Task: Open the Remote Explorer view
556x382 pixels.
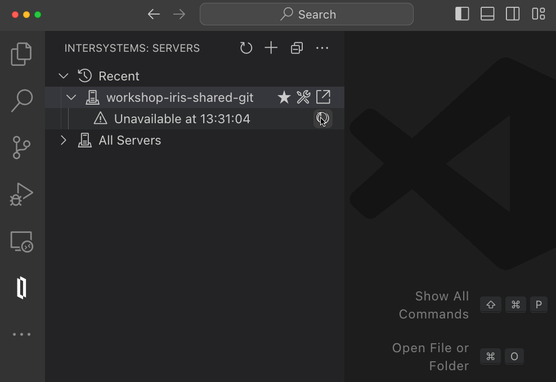Action: 21,241
